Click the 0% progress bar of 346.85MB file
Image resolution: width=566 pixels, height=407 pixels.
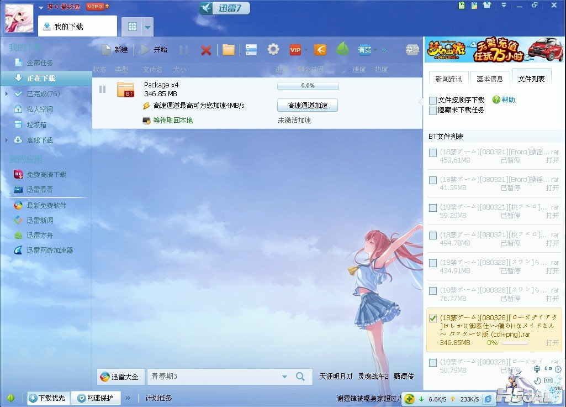515,343
